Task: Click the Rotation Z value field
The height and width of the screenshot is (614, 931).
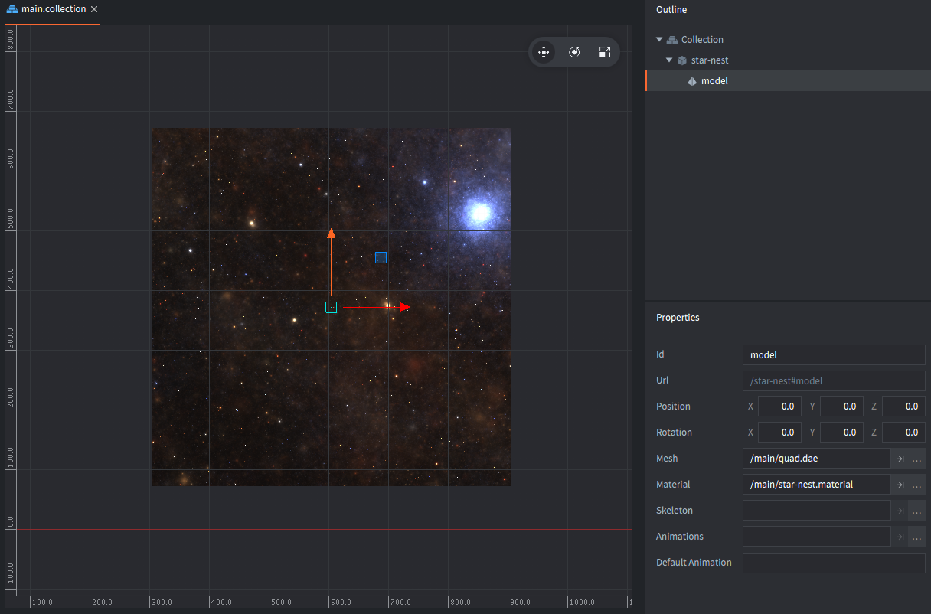Action: click(x=903, y=433)
